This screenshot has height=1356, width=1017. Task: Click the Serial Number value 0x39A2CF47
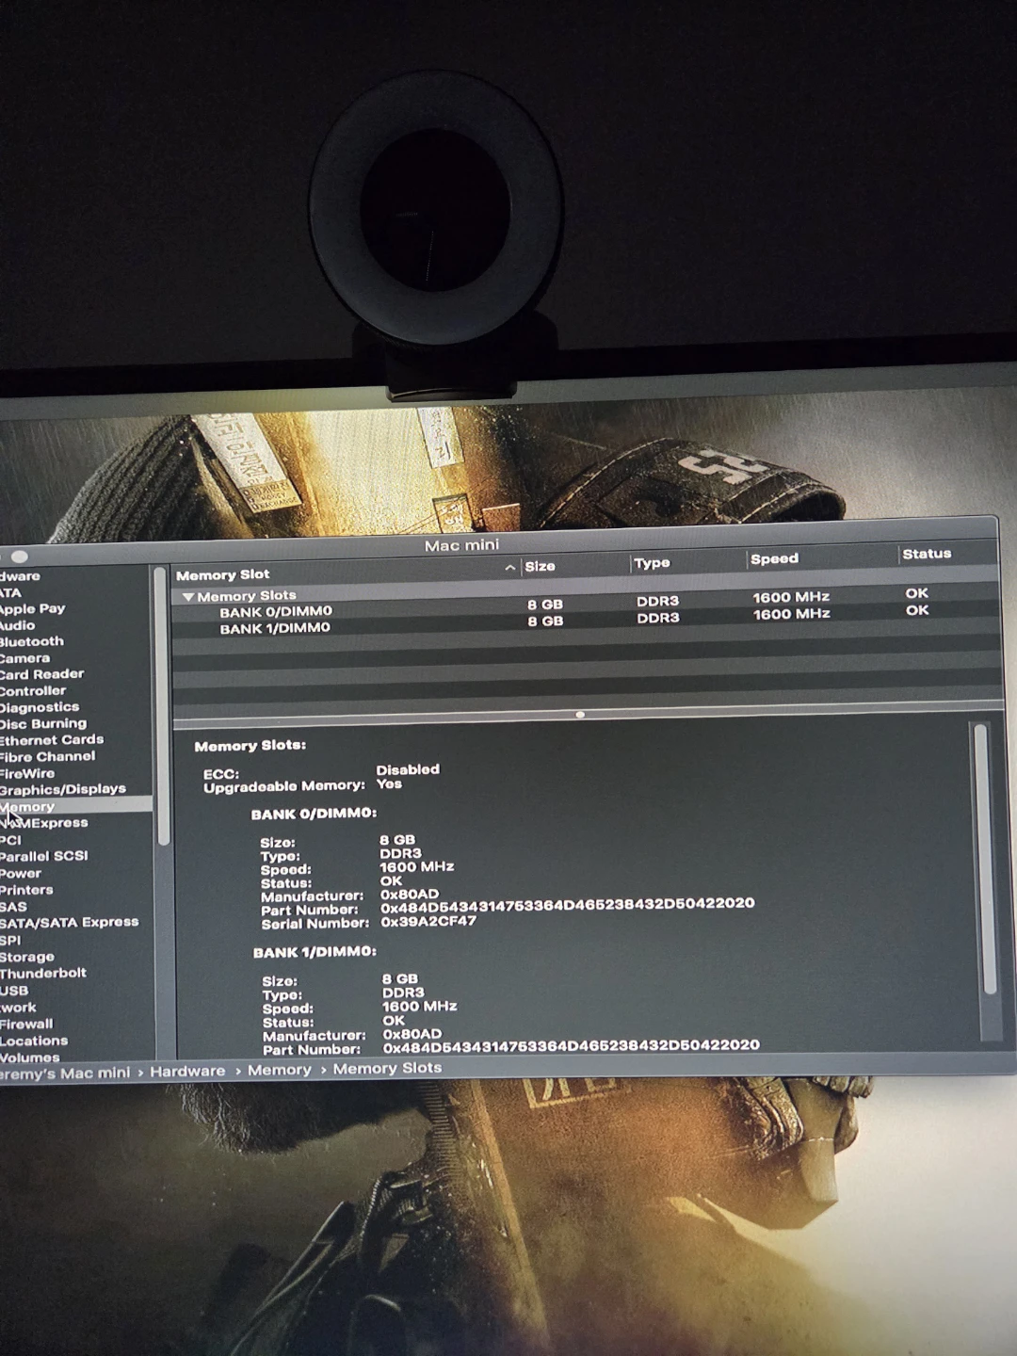click(428, 921)
